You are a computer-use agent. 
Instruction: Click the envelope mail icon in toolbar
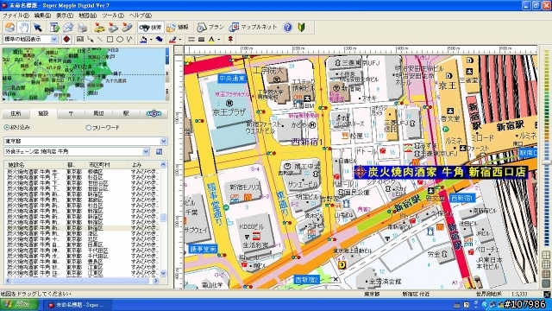pyautogui.click(x=69, y=27)
